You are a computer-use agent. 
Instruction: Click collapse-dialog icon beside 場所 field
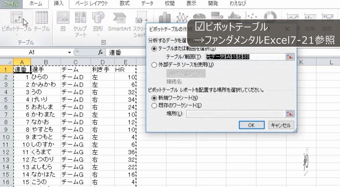pyautogui.click(x=290, y=114)
